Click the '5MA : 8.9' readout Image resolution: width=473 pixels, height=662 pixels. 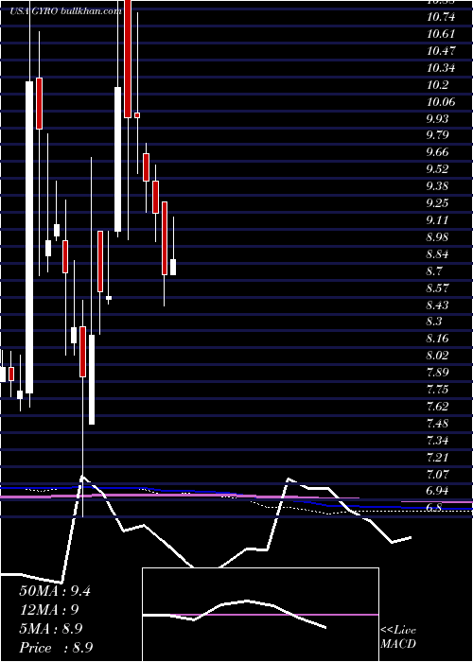tap(51, 629)
